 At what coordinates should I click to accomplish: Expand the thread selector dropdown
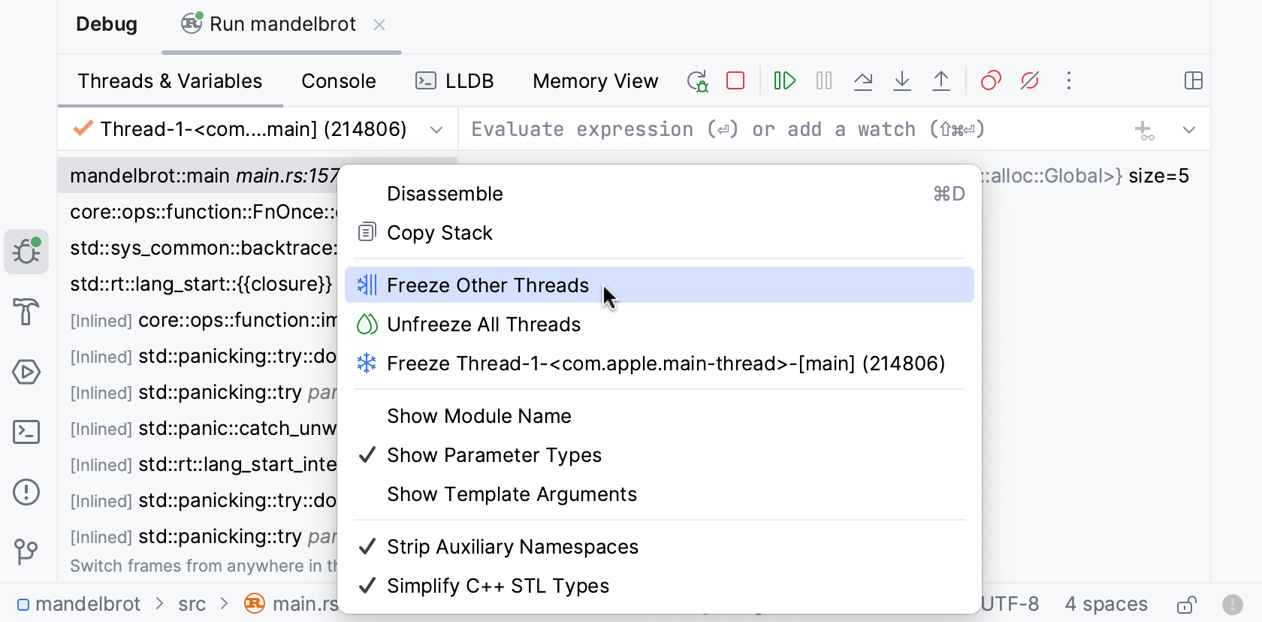pyautogui.click(x=436, y=130)
